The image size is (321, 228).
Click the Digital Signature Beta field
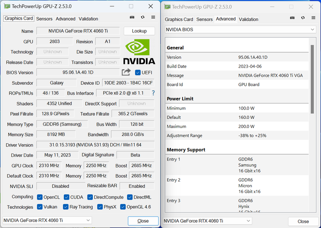coord(135,155)
